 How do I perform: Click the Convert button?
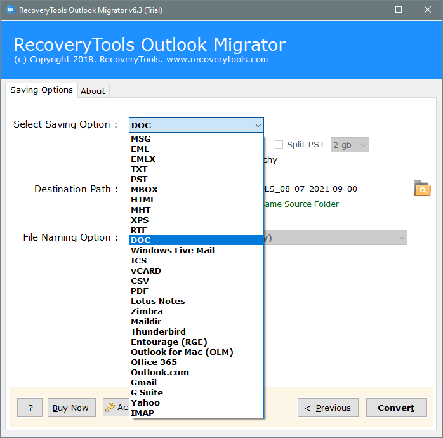[397, 408]
